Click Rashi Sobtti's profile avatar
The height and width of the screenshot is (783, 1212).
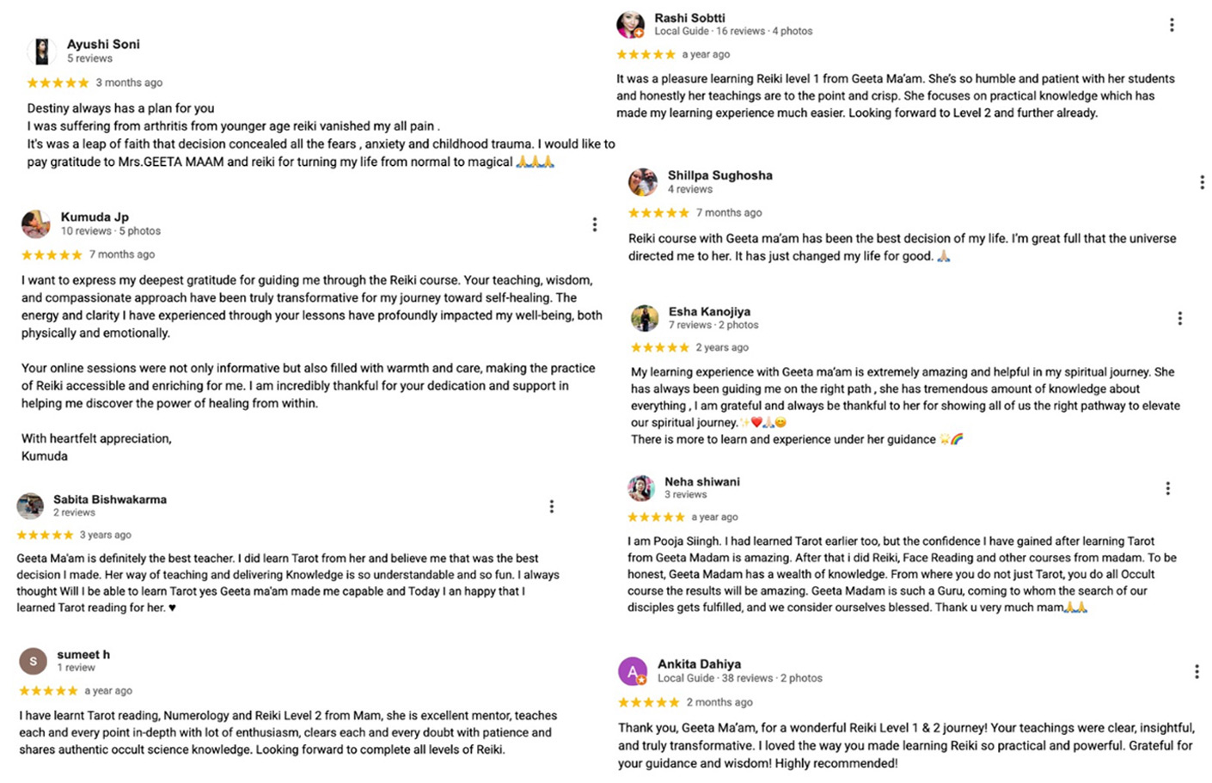(x=630, y=24)
